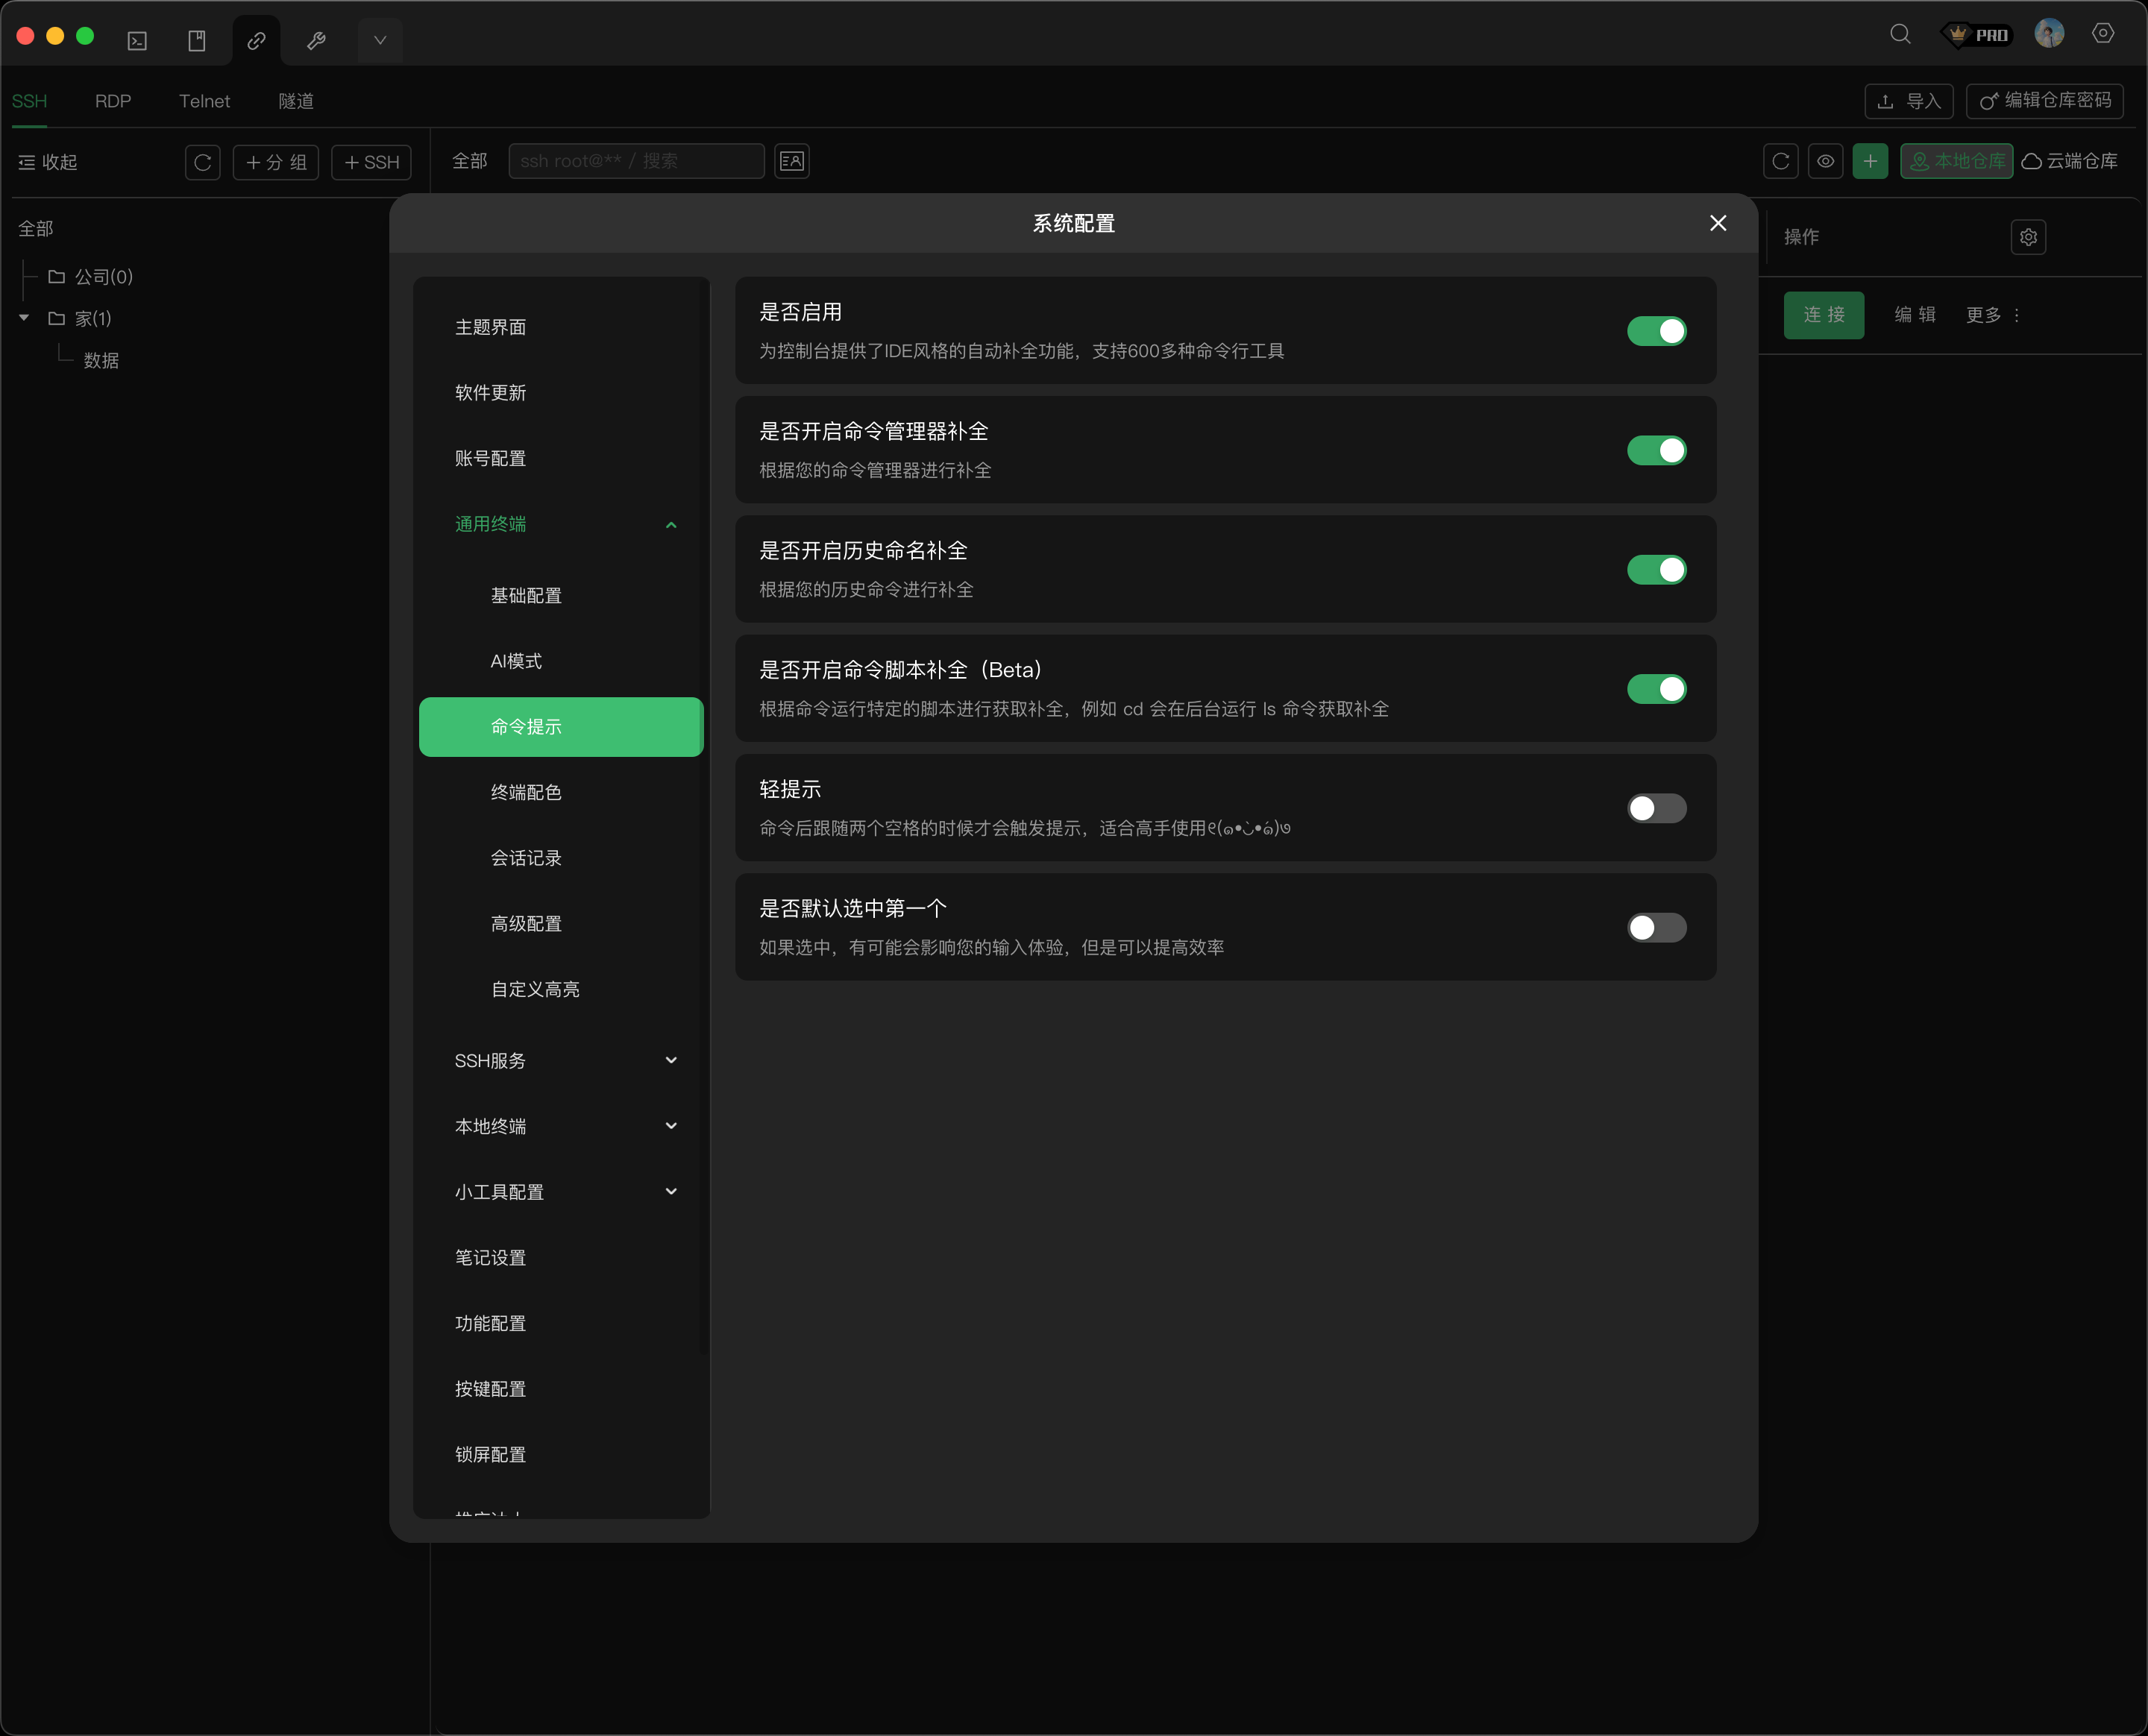Refresh the connection list with the refresh icon
Screen dimensions: 2148x1736
[x=1780, y=161]
